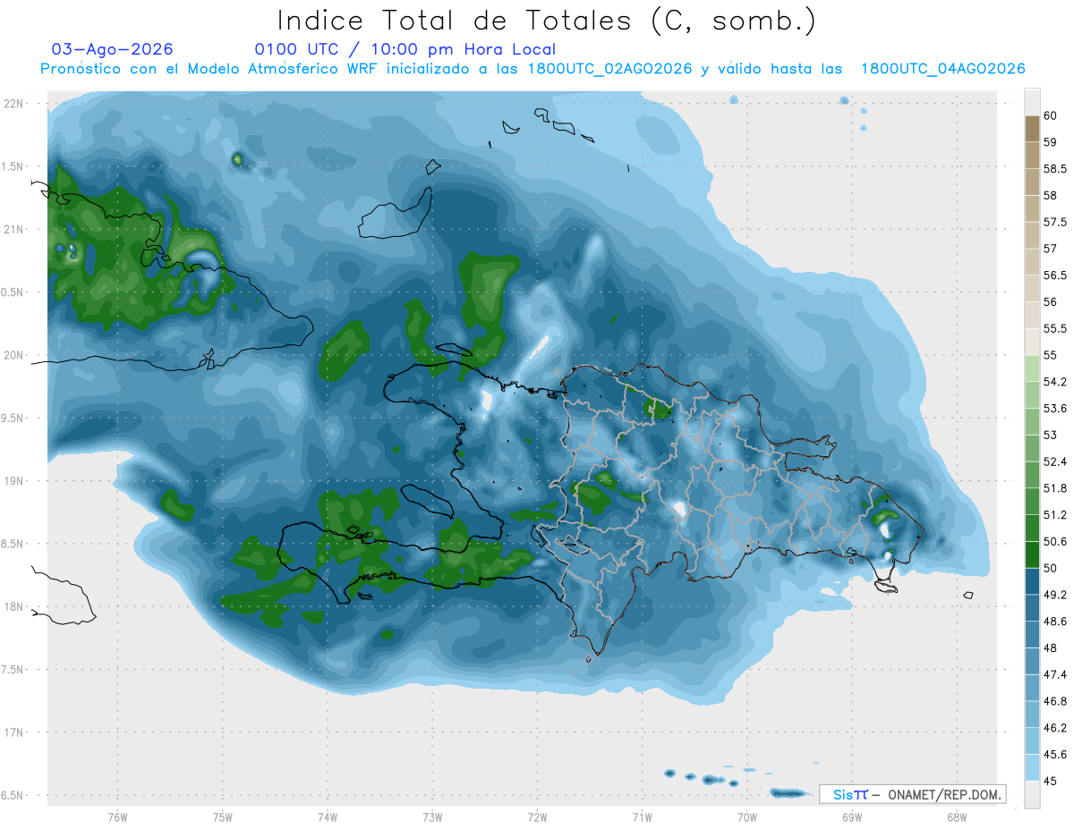Viewport: 1074px width, 829px height.
Task: Click the latitude axis label '22N'
Action: click(14, 104)
